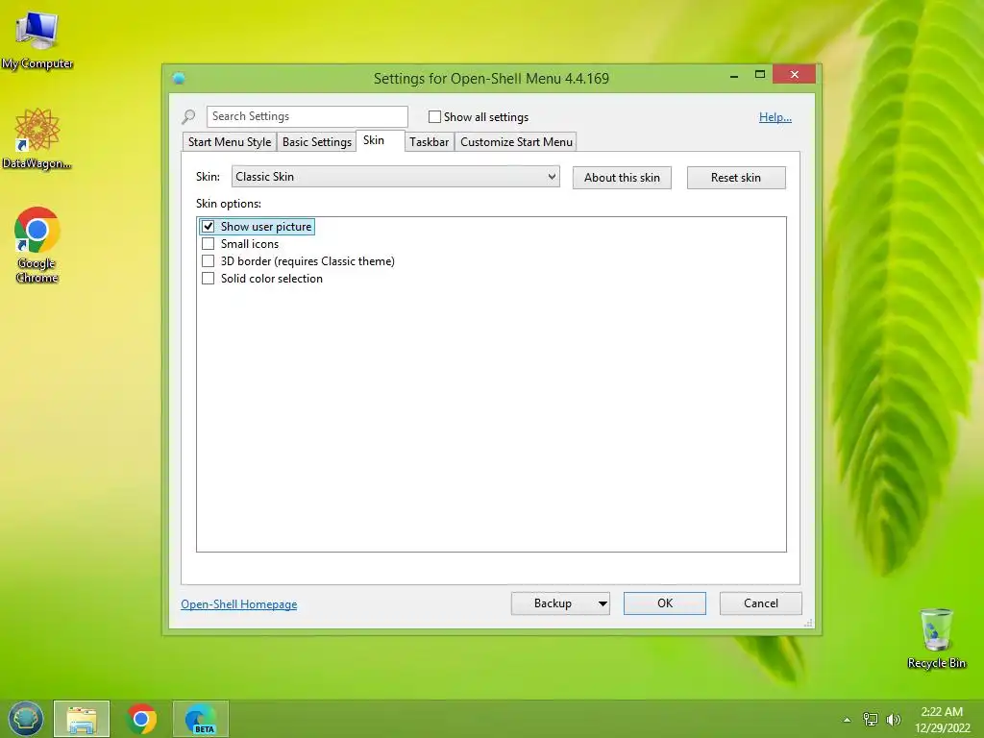Open File Explorer from the taskbar

pyautogui.click(x=82, y=719)
